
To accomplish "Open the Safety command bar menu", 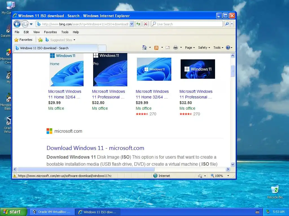I will [204, 48].
